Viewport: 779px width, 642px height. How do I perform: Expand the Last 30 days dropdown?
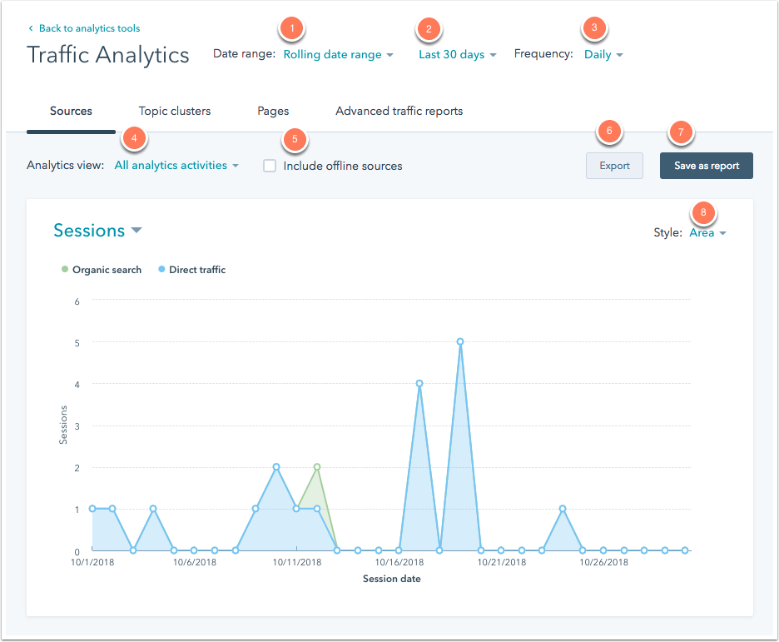coord(457,55)
